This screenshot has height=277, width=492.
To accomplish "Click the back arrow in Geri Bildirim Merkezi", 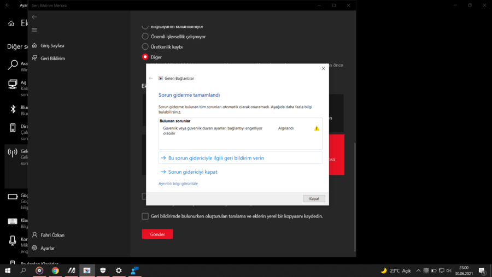I will [34, 17].
